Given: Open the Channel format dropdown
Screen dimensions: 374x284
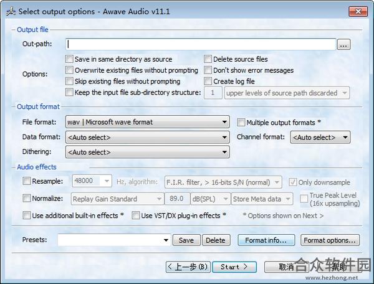Looking at the screenshot, I should pyautogui.click(x=320, y=137).
